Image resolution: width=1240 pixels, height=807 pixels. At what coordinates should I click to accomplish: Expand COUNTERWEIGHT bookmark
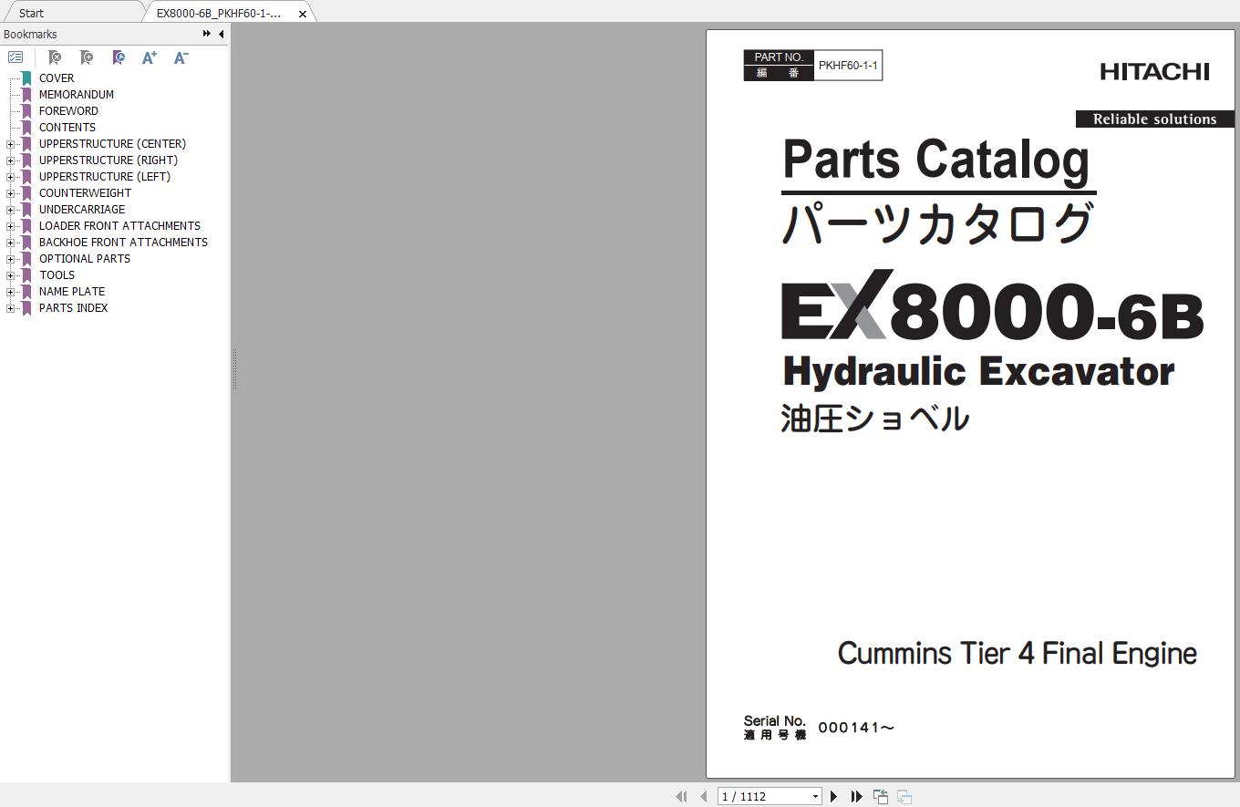pos(10,193)
